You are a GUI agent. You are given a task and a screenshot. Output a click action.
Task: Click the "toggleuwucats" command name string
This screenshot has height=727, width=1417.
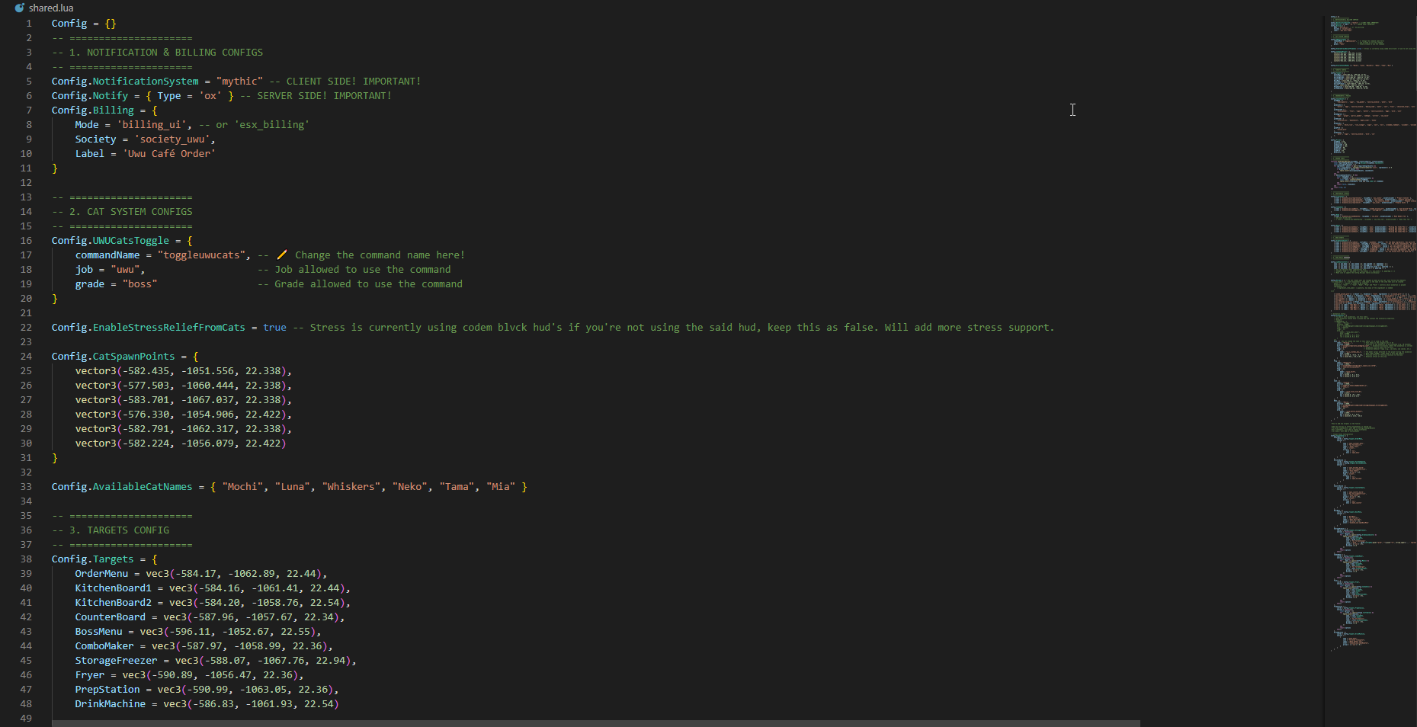point(202,255)
